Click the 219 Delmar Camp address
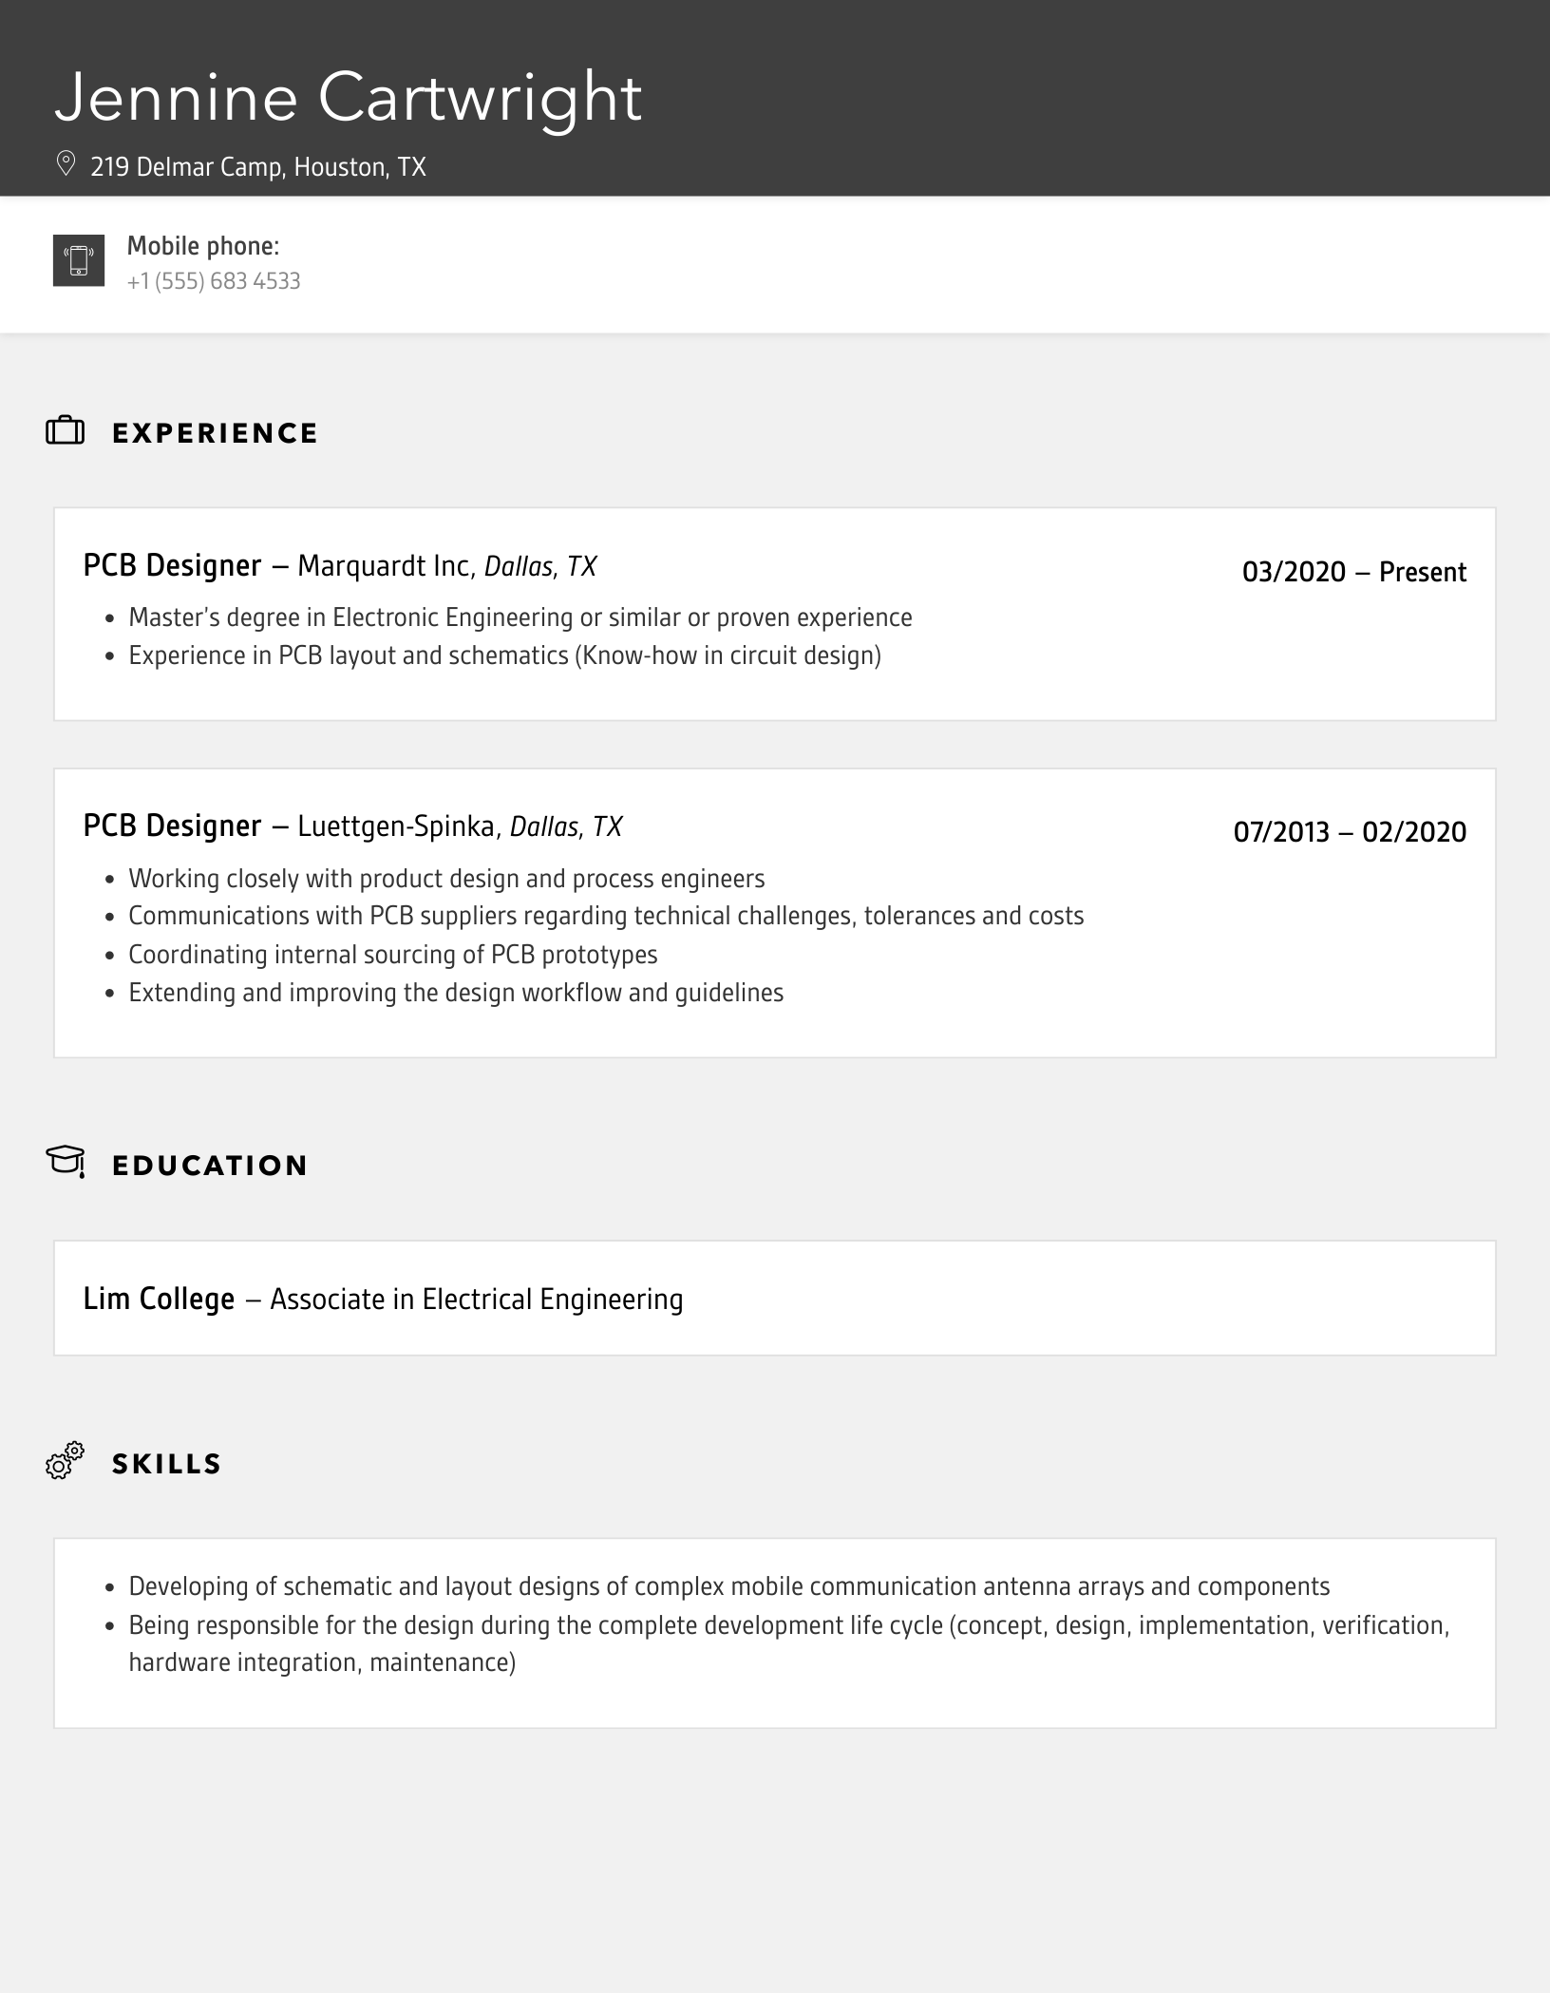The image size is (1550, 1993). coord(258,167)
